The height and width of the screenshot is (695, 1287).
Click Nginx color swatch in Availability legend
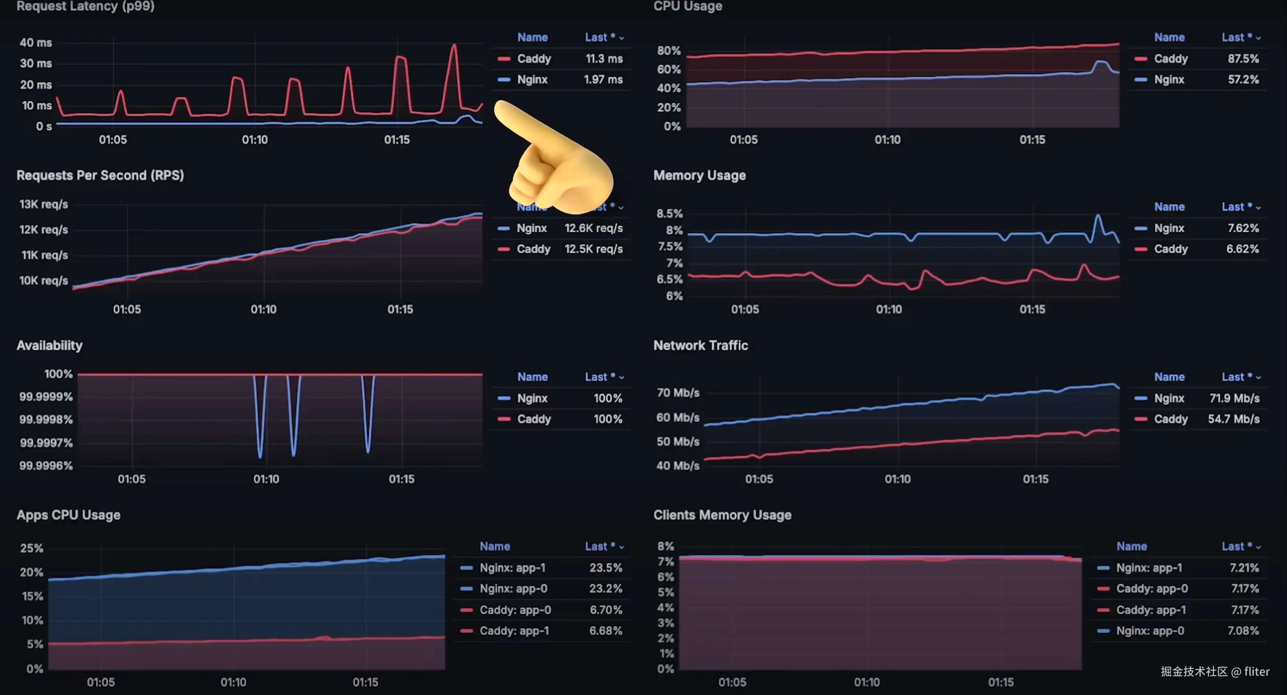coord(503,398)
